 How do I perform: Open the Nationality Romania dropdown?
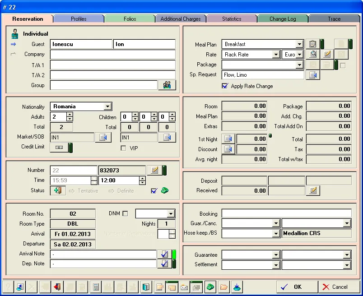(107, 106)
